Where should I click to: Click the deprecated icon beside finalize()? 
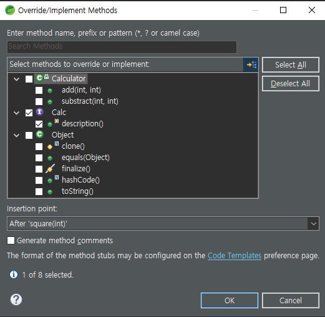pos(50,168)
